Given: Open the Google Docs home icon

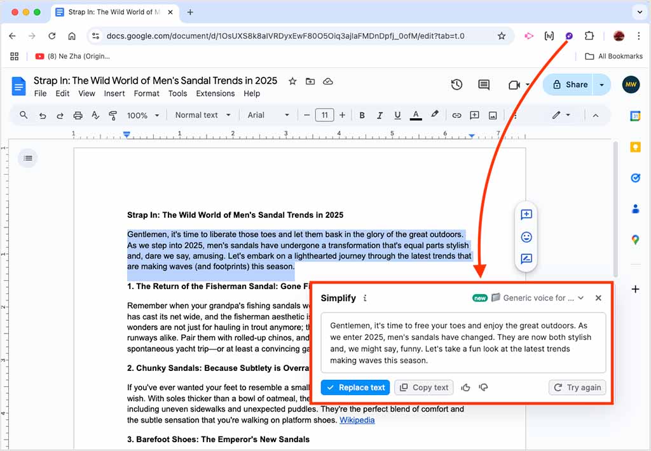Looking at the screenshot, I should pyautogui.click(x=18, y=86).
